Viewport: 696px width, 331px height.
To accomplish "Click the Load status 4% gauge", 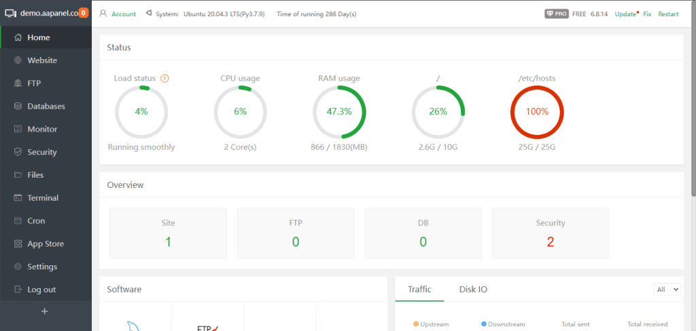I will pos(141,112).
